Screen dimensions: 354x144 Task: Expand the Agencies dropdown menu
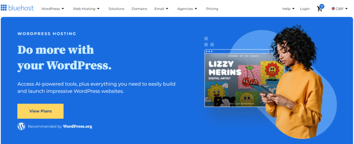[x=187, y=9]
